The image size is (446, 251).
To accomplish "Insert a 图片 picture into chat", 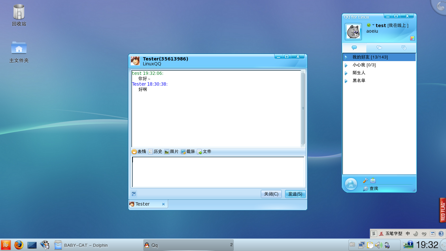I will 171,152.
